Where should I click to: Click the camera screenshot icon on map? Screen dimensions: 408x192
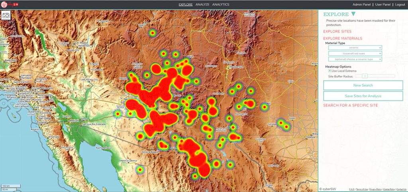click(6, 16)
